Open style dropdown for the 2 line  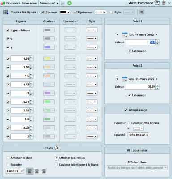92,93
